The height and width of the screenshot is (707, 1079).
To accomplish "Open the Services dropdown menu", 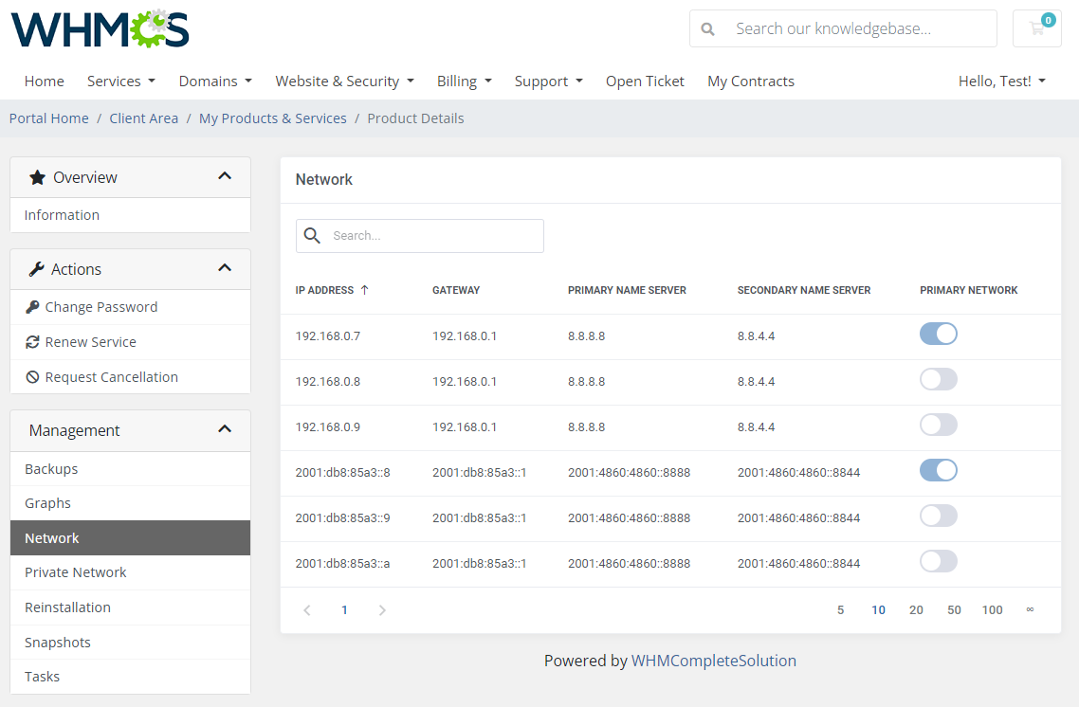I will tap(120, 82).
